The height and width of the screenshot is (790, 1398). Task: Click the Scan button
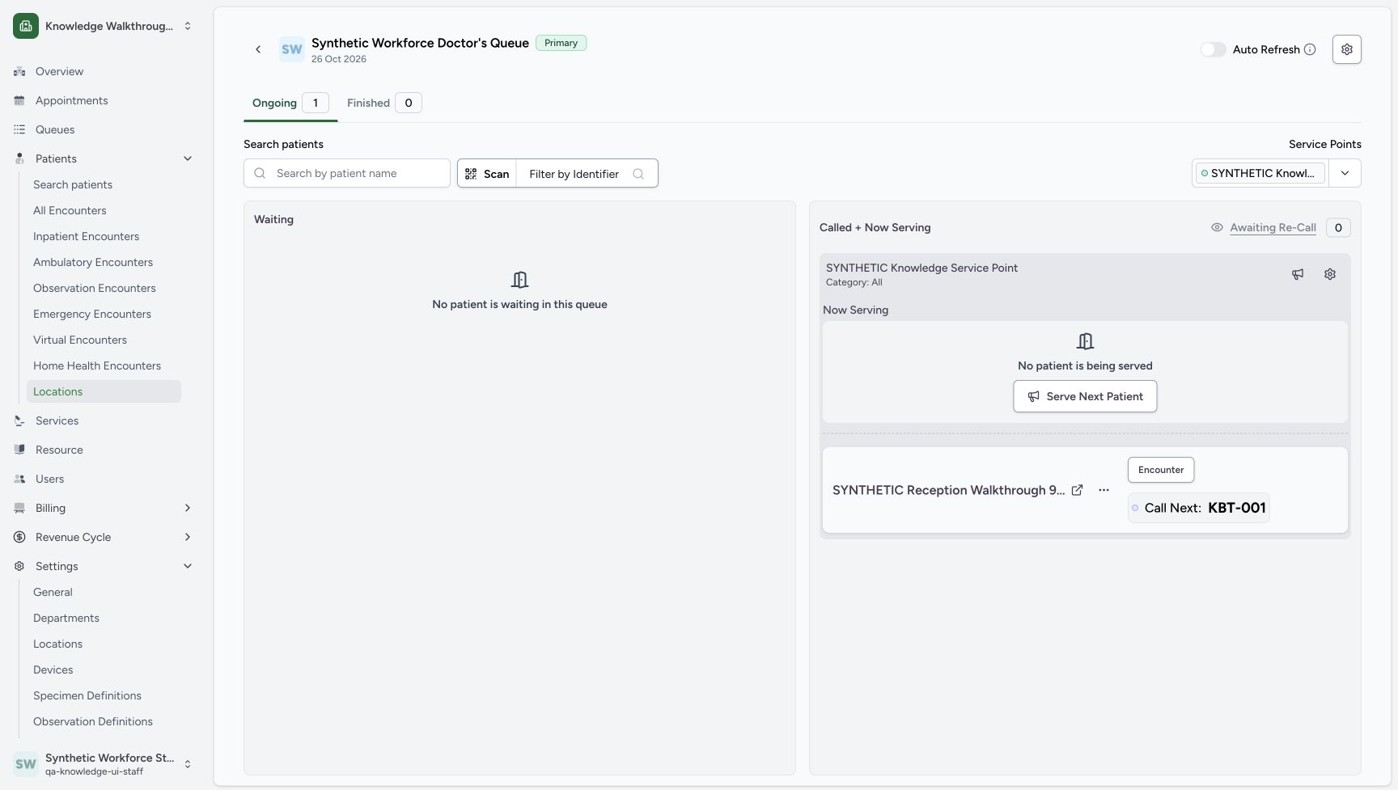[x=487, y=174]
